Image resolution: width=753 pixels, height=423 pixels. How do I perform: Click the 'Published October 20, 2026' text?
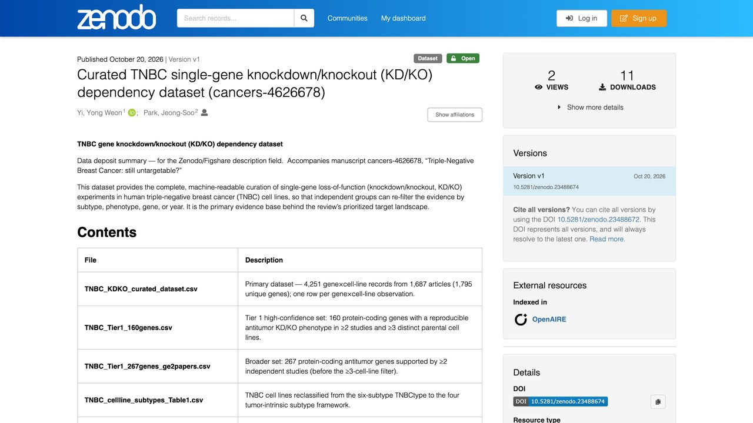(x=120, y=59)
